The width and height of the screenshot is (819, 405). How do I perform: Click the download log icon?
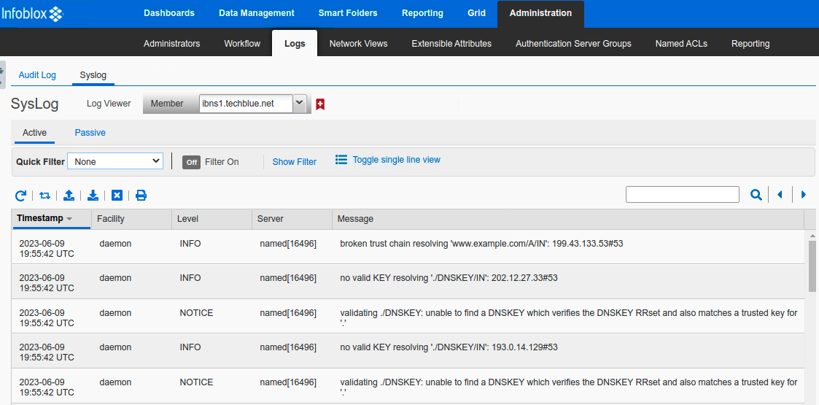pos(93,195)
